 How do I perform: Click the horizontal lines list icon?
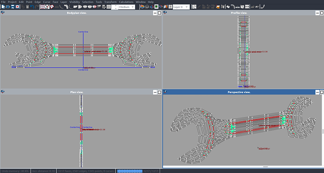(x=108, y=7)
